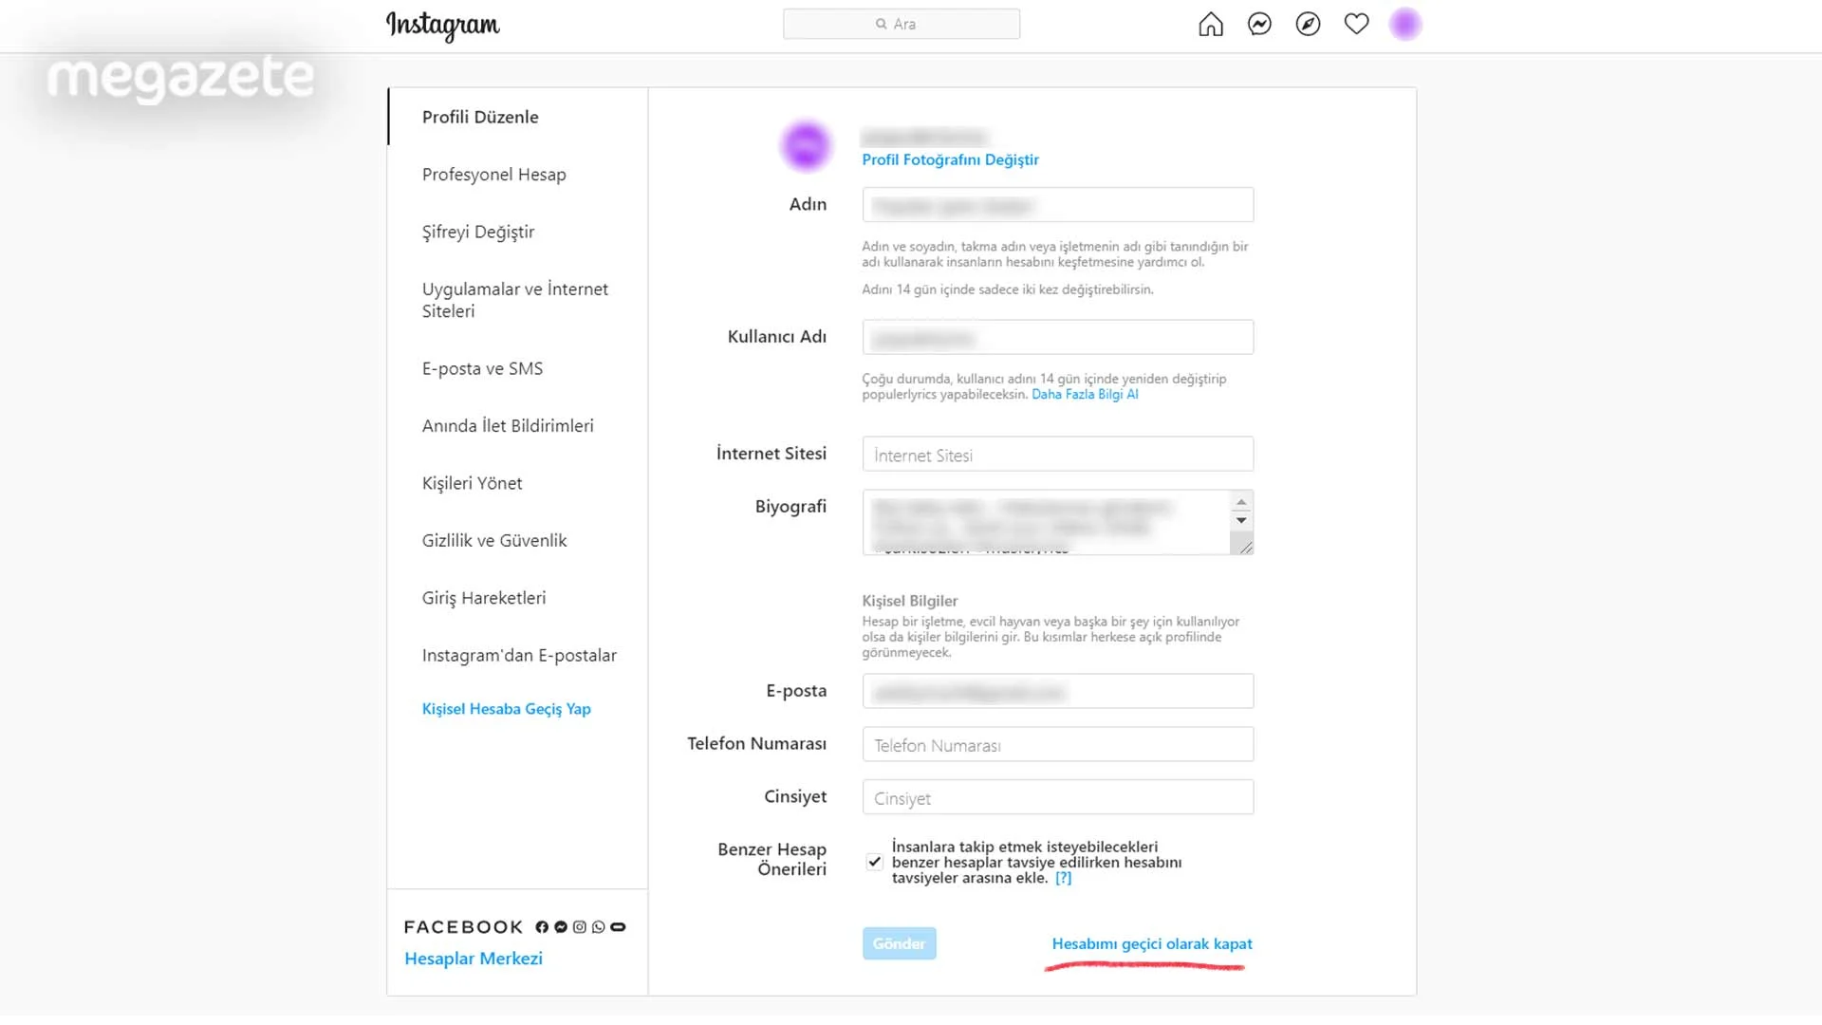Viewport: 1822px width, 1025px height.
Task: Open Explore compass icon
Action: point(1308,24)
